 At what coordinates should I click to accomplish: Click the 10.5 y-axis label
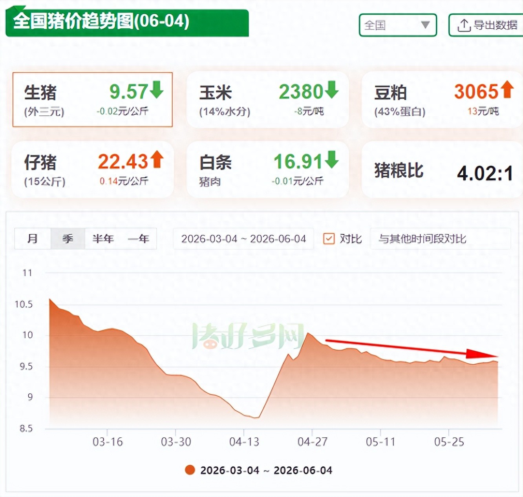[24, 304]
